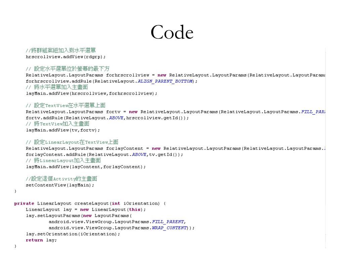Click the line "lay.setOrientation(iOrientation);"
This screenshot has width=344, height=258.
[73, 234]
